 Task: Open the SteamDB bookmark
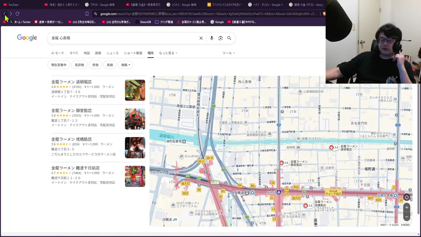pos(143,22)
